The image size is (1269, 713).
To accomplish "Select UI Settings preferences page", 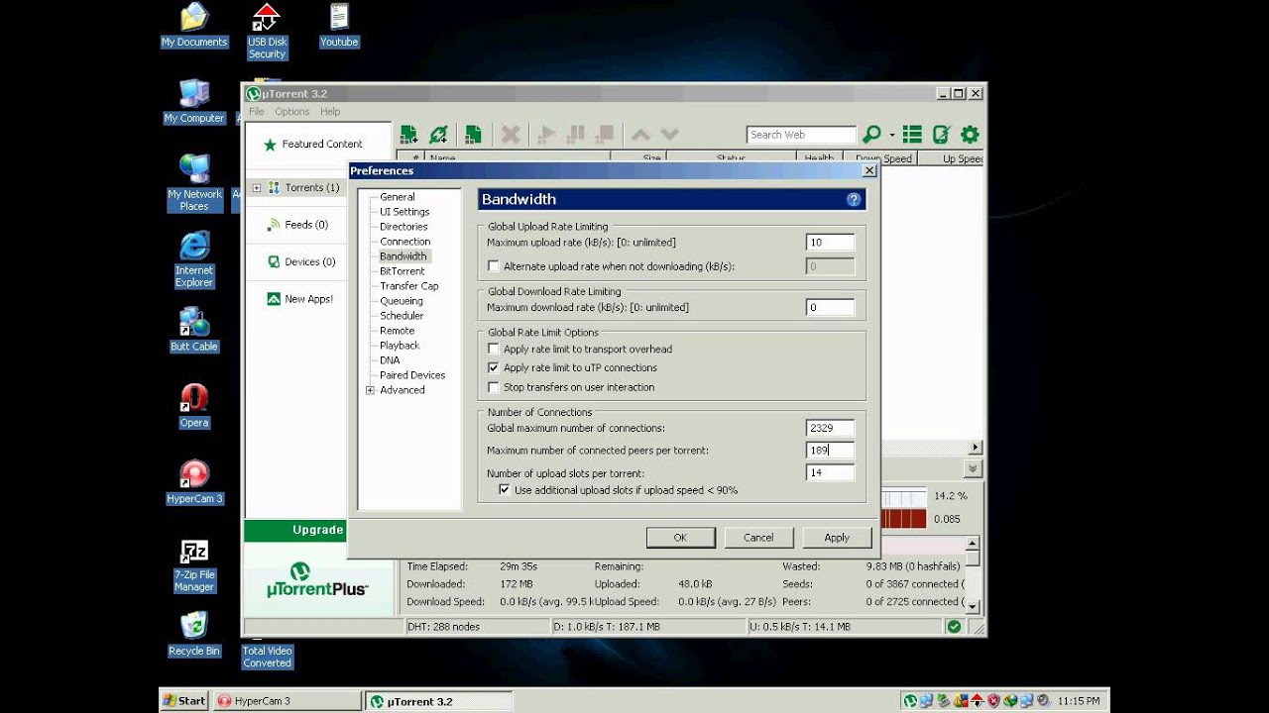I will [x=404, y=212].
